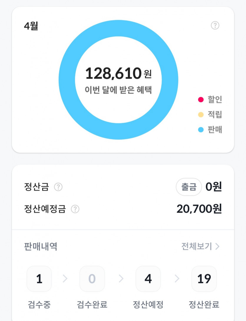Open the 정산완료 count box showing 19
The image size is (246, 321).
click(x=204, y=279)
